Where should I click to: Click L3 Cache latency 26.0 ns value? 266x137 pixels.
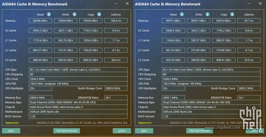[x=116, y=60]
